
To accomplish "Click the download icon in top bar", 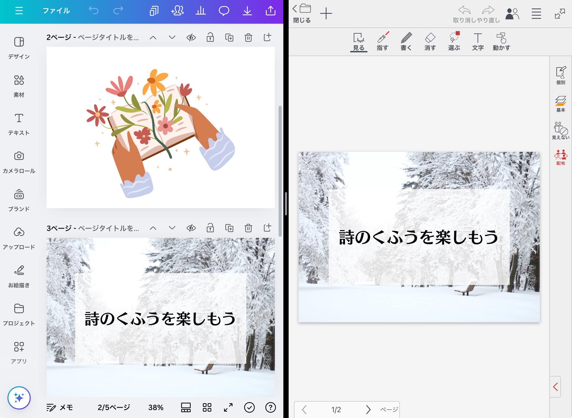I will click(247, 11).
